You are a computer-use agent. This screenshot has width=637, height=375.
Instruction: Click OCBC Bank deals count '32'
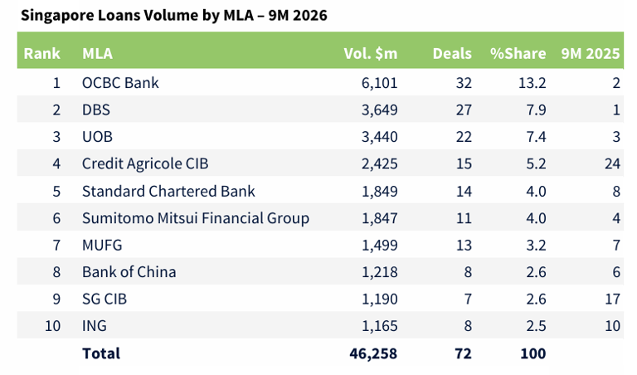click(x=464, y=83)
